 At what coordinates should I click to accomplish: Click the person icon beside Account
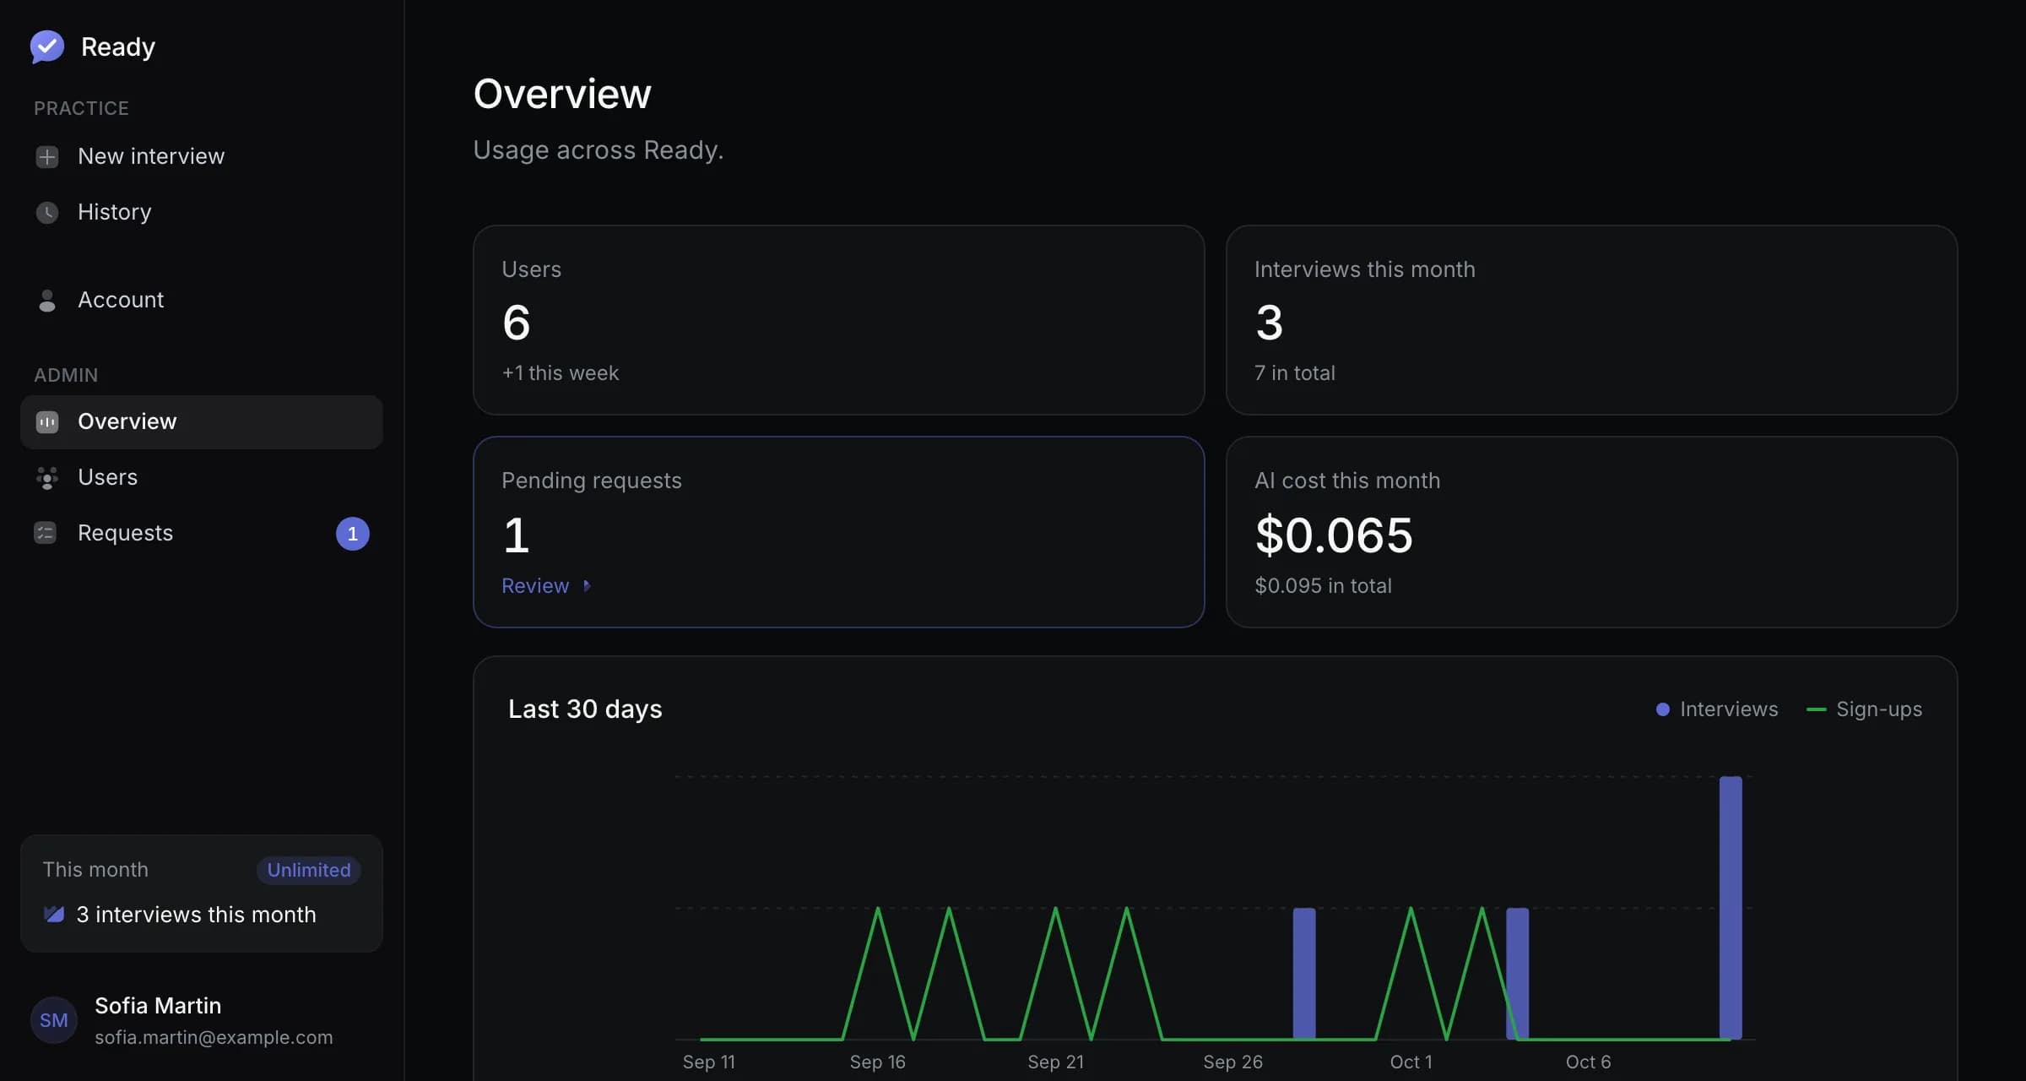[47, 300]
